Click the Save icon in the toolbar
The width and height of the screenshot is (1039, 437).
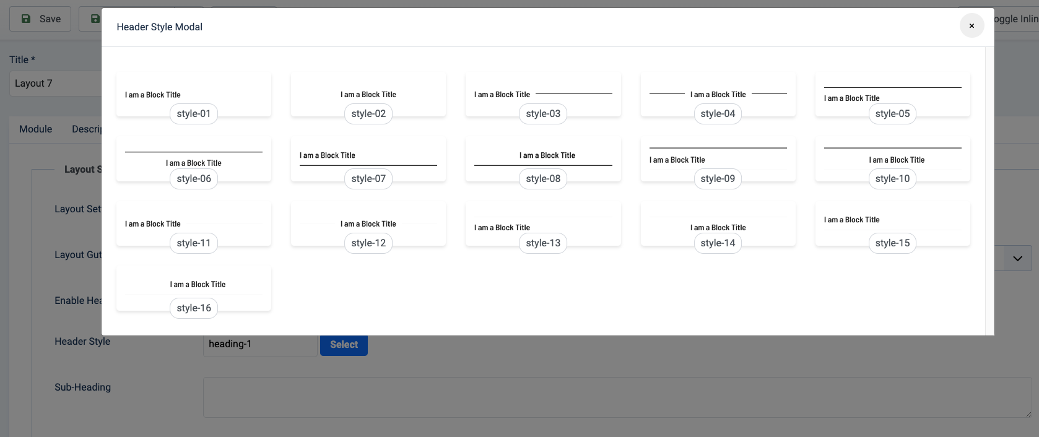point(26,19)
